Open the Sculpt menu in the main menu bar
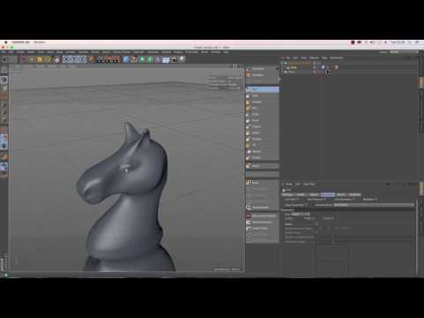 [x=106, y=52]
